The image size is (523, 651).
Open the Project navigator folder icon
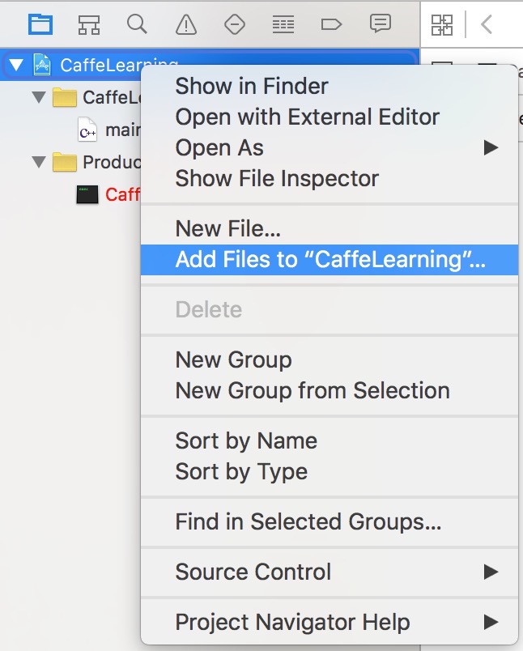click(x=40, y=24)
